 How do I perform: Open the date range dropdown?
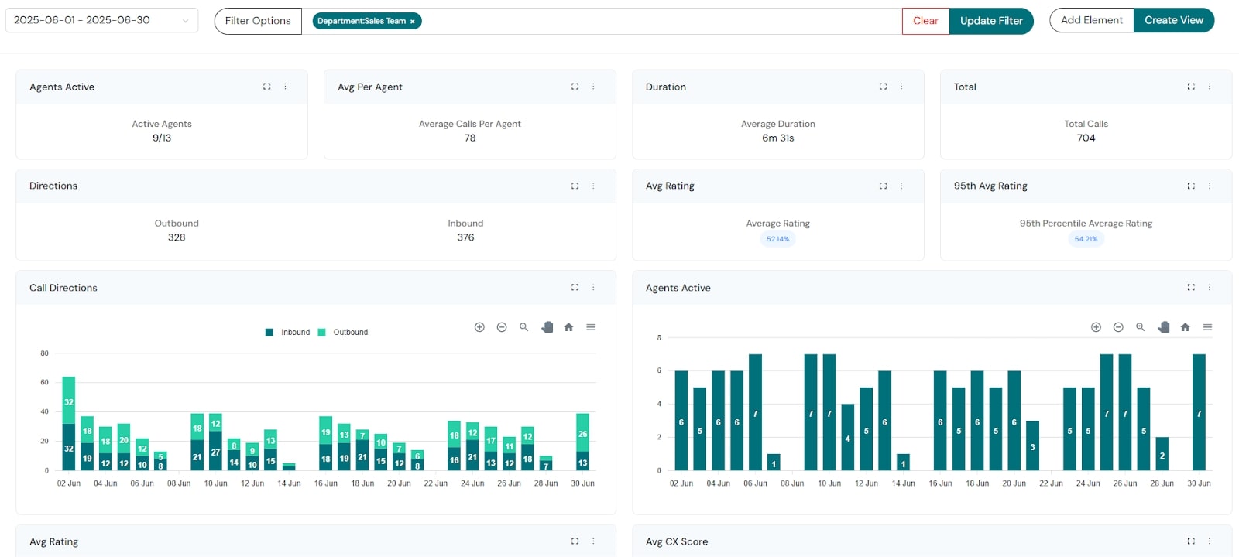click(101, 21)
